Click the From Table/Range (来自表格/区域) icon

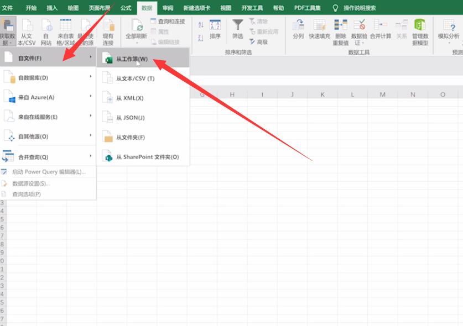click(66, 31)
